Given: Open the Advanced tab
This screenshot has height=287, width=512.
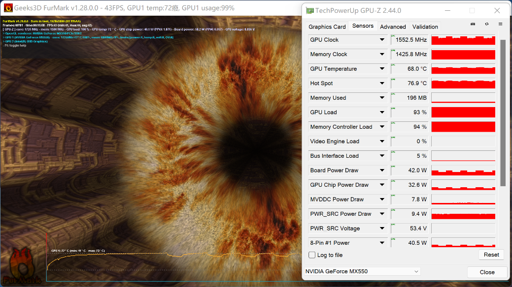Looking at the screenshot, I should (x=393, y=27).
